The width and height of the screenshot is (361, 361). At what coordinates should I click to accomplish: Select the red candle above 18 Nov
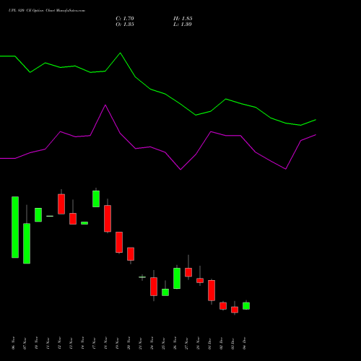[108, 219]
